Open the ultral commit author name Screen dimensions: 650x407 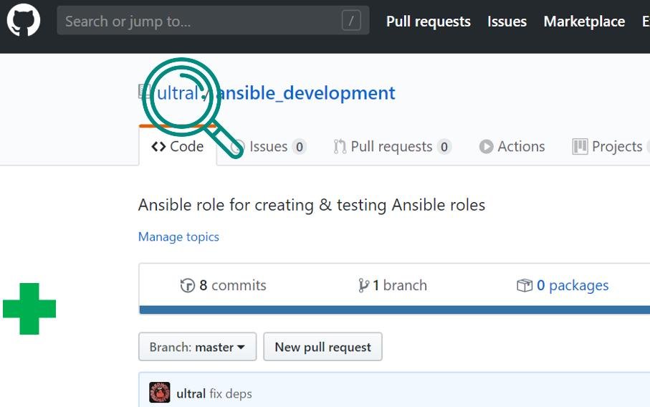(x=191, y=393)
